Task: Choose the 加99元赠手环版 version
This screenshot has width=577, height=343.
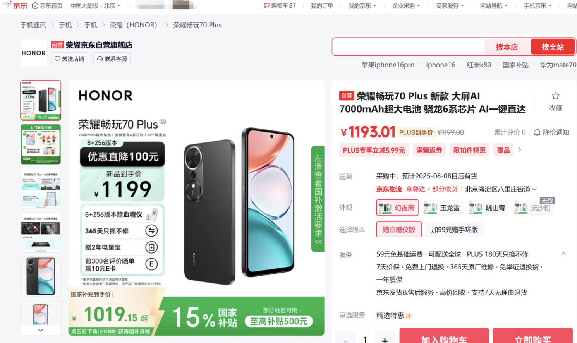Action: point(455,230)
